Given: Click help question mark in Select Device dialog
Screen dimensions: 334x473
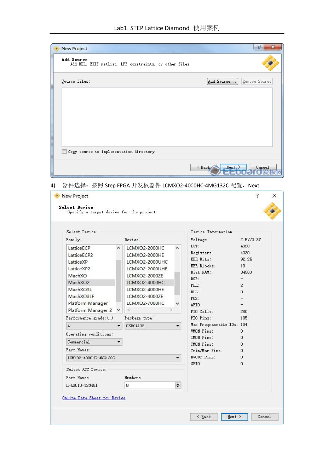Looking at the screenshot, I should point(257,196).
